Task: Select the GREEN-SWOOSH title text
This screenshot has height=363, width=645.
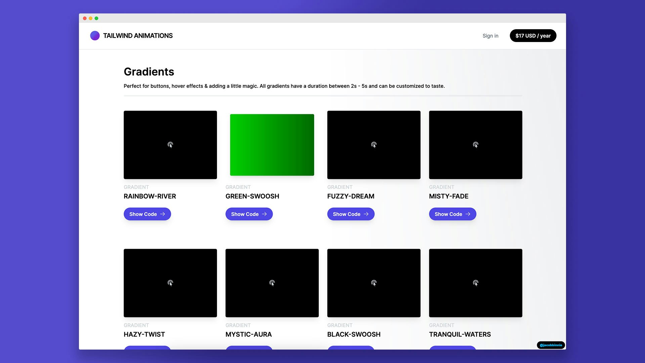Action: coord(252,196)
